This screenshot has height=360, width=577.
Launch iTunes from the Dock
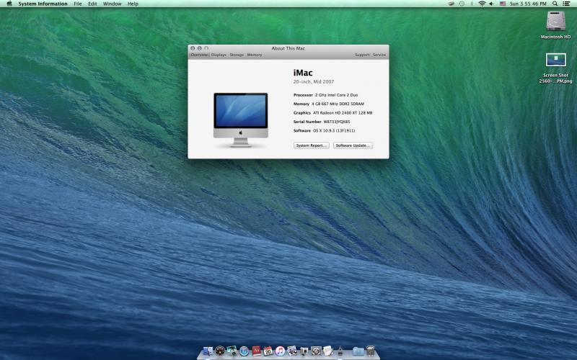280,351
